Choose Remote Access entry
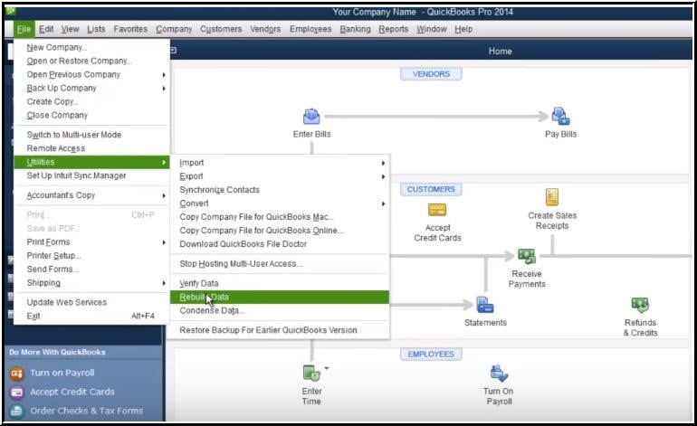Viewport: 697px width, 426px height. (91, 148)
